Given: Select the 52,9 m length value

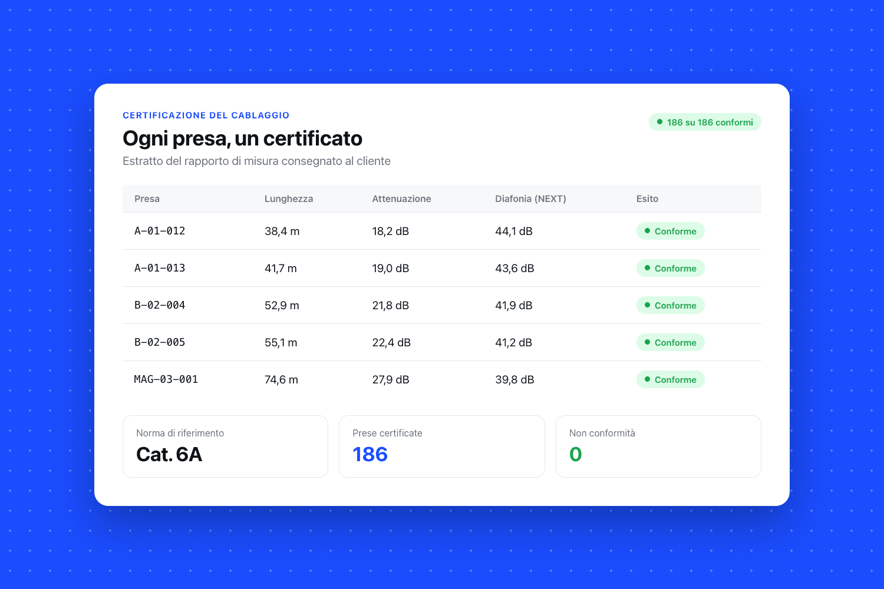Looking at the screenshot, I should click(282, 305).
